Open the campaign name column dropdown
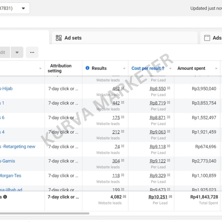Image resolution: width=222 pixels, height=222 pixels. tap(40, 69)
